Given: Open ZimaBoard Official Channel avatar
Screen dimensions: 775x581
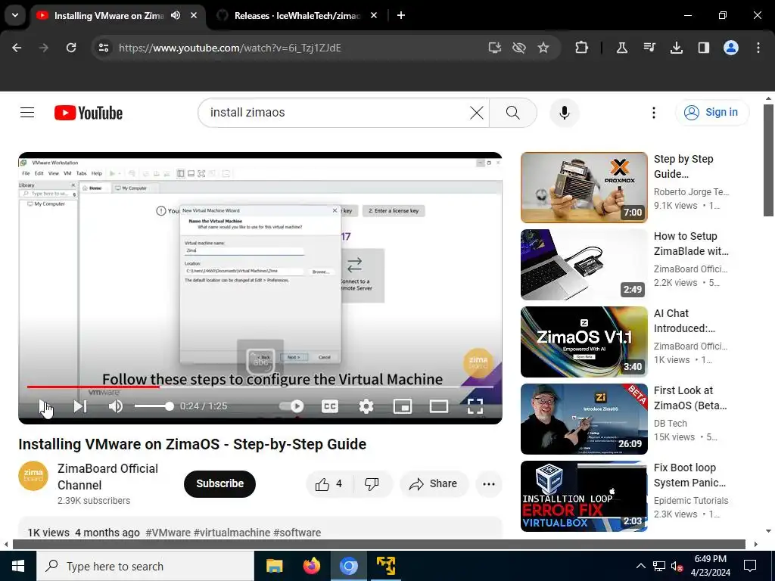Looking at the screenshot, I should tap(33, 476).
